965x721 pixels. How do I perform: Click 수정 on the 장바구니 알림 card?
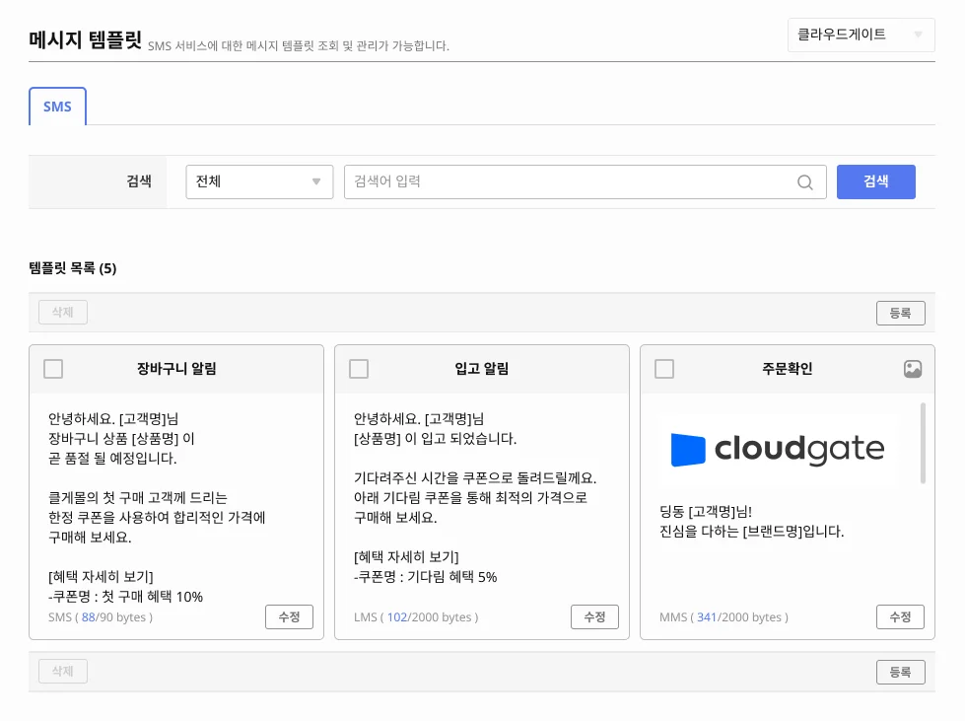[288, 616]
